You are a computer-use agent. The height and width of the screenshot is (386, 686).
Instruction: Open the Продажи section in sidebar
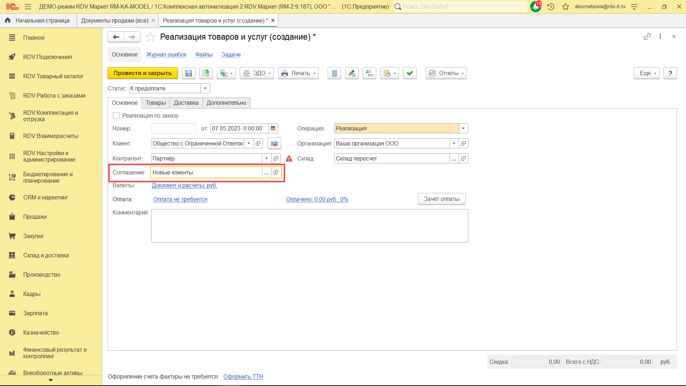tap(35, 217)
